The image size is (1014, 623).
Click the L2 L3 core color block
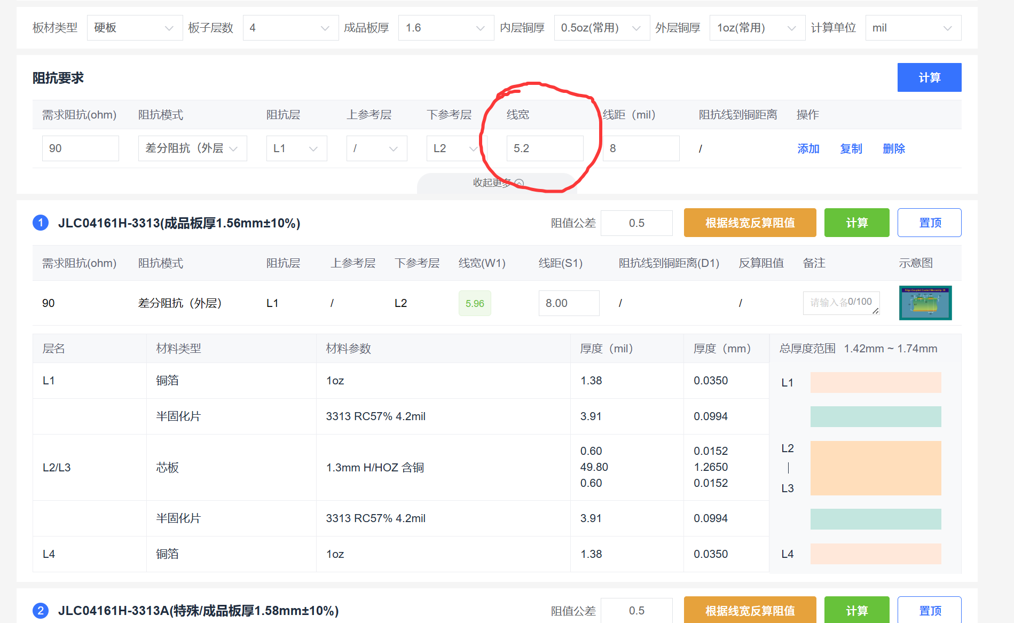click(875, 468)
